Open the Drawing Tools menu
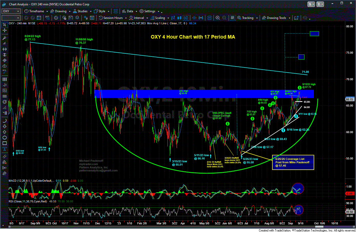356x232 pixels. coord(276,18)
